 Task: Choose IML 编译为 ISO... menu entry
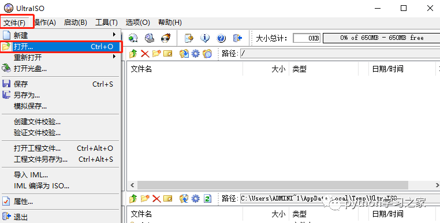point(60,186)
